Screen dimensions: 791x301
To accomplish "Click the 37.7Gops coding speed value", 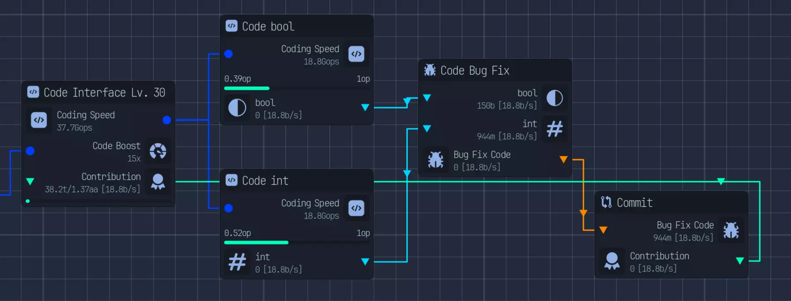I will [x=75, y=128].
